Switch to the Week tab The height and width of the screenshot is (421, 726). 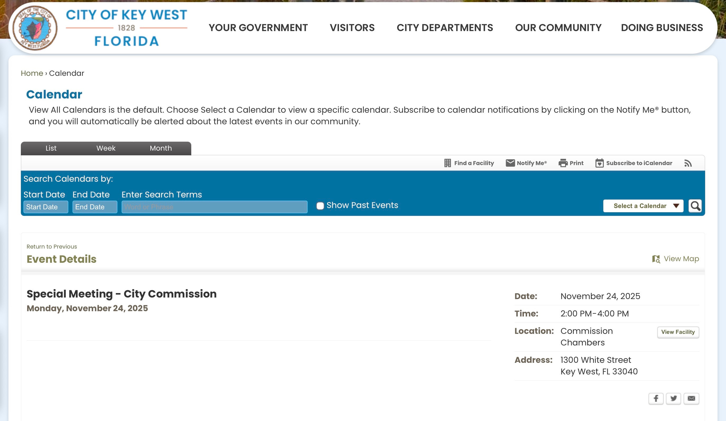coord(106,148)
